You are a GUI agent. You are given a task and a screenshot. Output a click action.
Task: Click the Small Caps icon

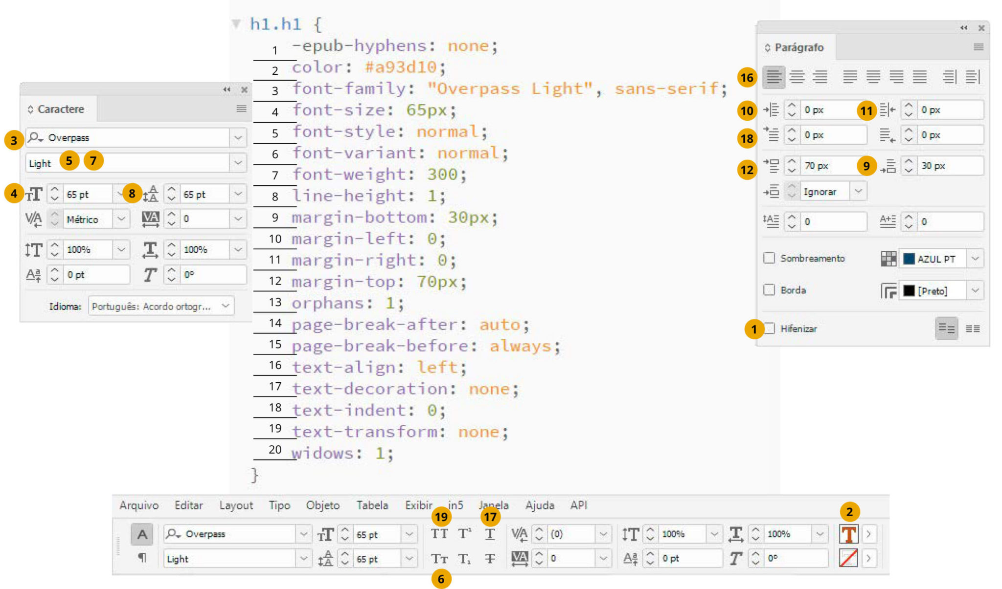pyautogui.click(x=439, y=558)
